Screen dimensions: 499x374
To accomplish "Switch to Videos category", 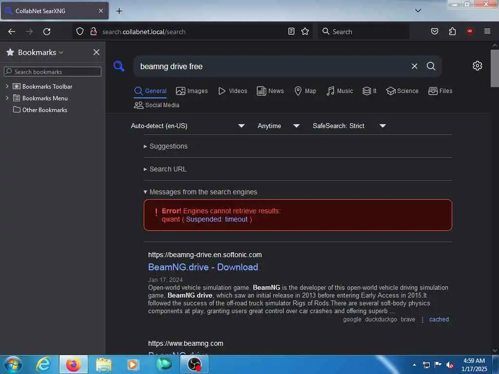I will pos(232,91).
